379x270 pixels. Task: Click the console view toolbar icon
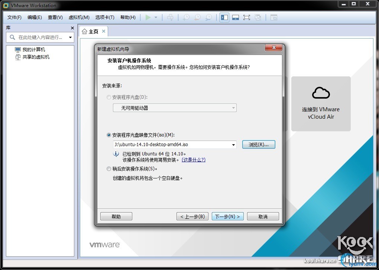point(273,17)
